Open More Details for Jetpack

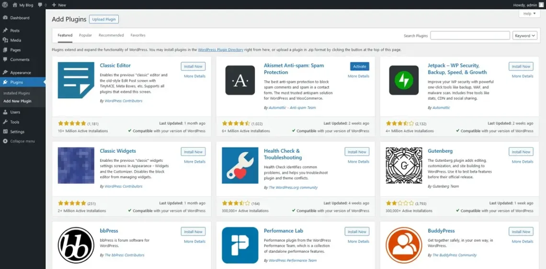(x=523, y=76)
